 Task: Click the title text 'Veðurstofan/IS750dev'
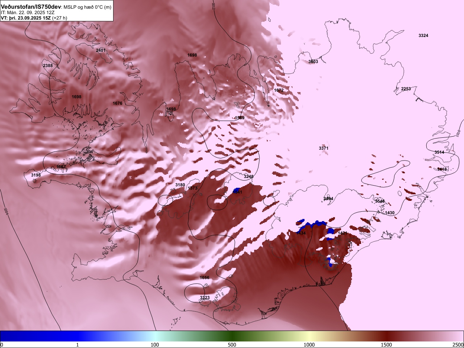point(31,7)
